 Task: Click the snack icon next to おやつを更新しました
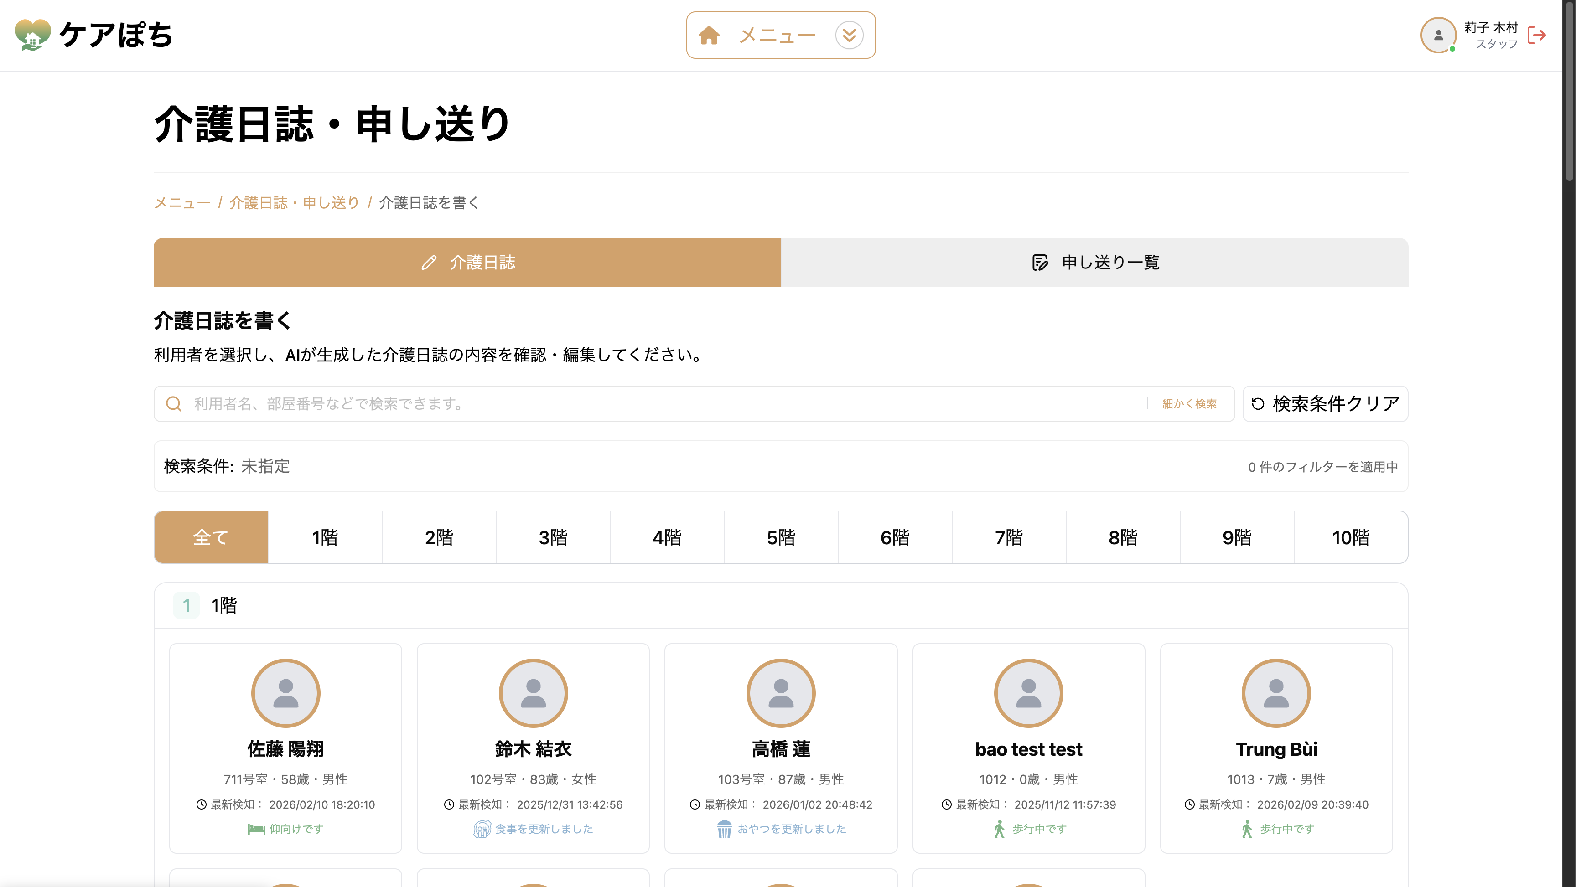coord(724,829)
